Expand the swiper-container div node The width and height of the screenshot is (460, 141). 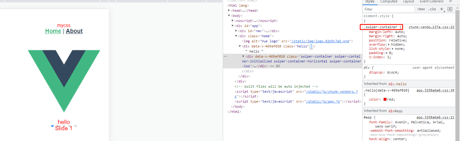click(244, 56)
